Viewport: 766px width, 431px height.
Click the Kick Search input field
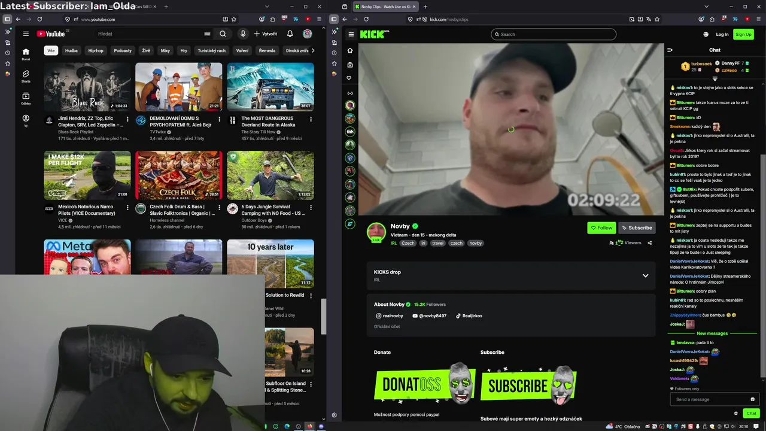(x=554, y=34)
